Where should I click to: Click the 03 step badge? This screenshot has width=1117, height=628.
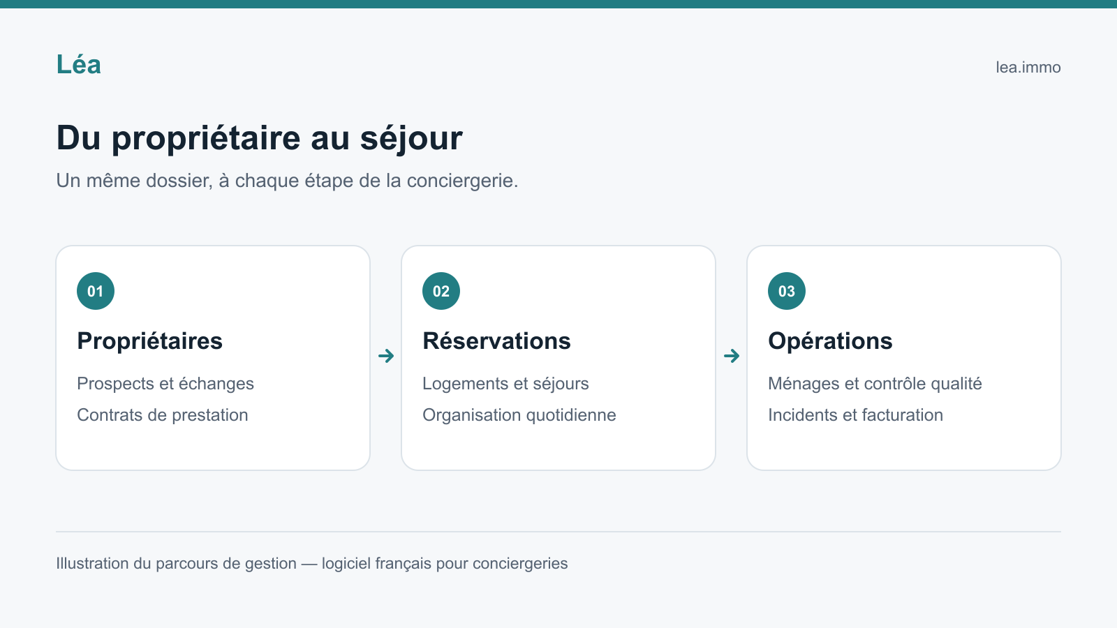(x=787, y=291)
